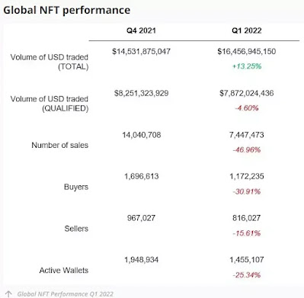Click the value 1,948,934

(142, 260)
